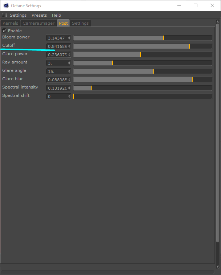Click the scrollbar down arrow
This screenshot has width=221, height=275.
(x=218, y=267)
